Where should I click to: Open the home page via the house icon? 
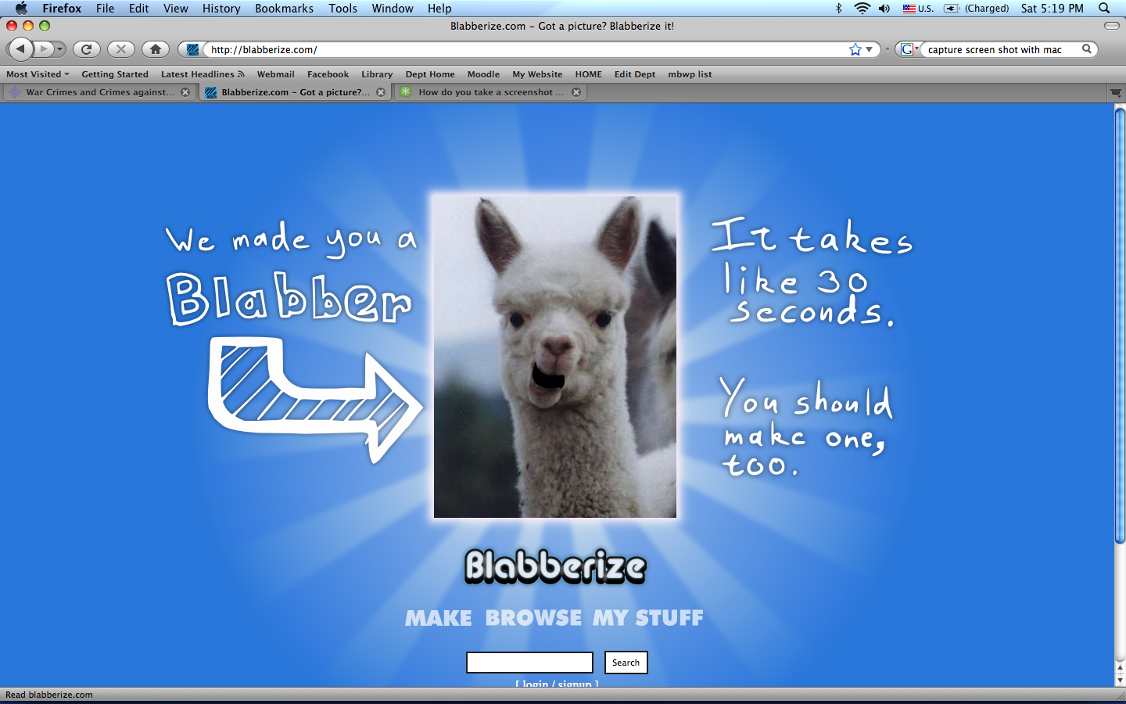(x=155, y=49)
